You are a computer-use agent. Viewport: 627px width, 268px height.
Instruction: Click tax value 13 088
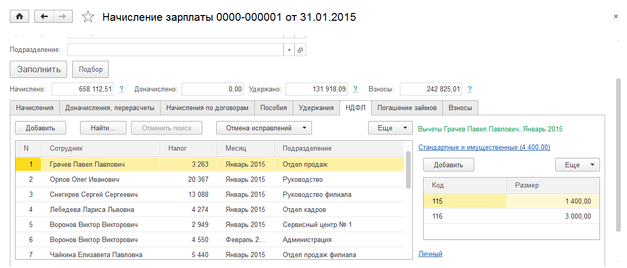click(x=200, y=194)
